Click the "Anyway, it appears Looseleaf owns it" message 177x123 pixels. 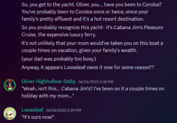(x=88, y=68)
